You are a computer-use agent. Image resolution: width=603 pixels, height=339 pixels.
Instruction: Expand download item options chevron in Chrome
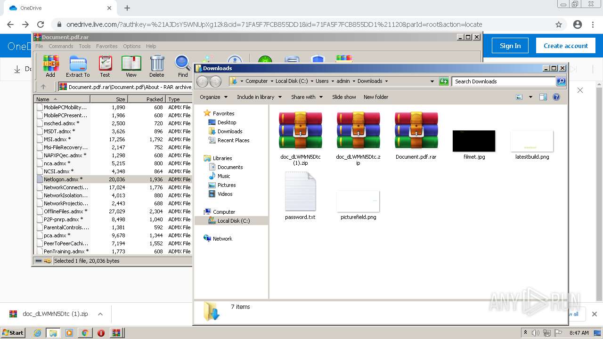click(x=100, y=314)
